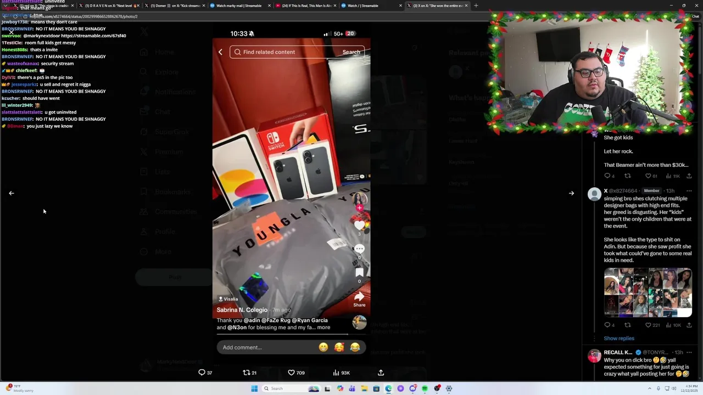Like the 'Let her rock' reply with 61 likes
The height and width of the screenshot is (395, 703).
tap(651, 176)
